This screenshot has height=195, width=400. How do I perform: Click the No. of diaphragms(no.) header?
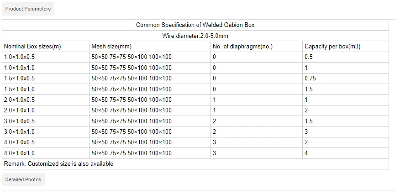pyautogui.click(x=242, y=47)
